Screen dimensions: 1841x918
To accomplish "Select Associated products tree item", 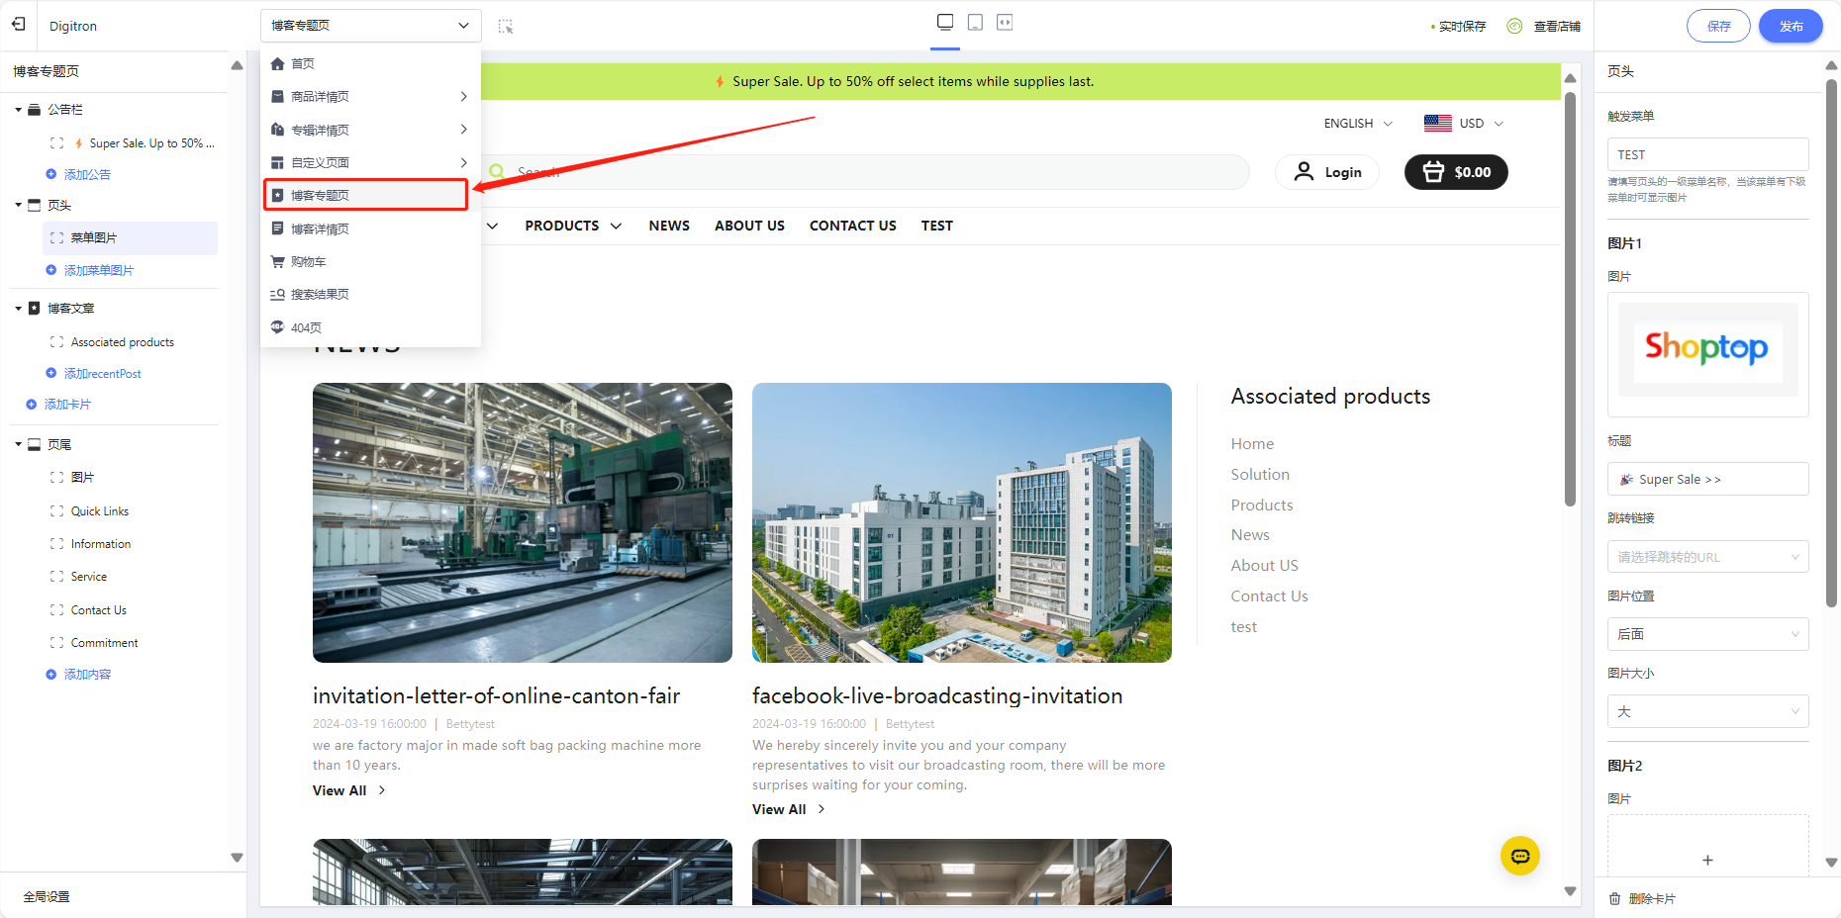I will coord(122,342).
